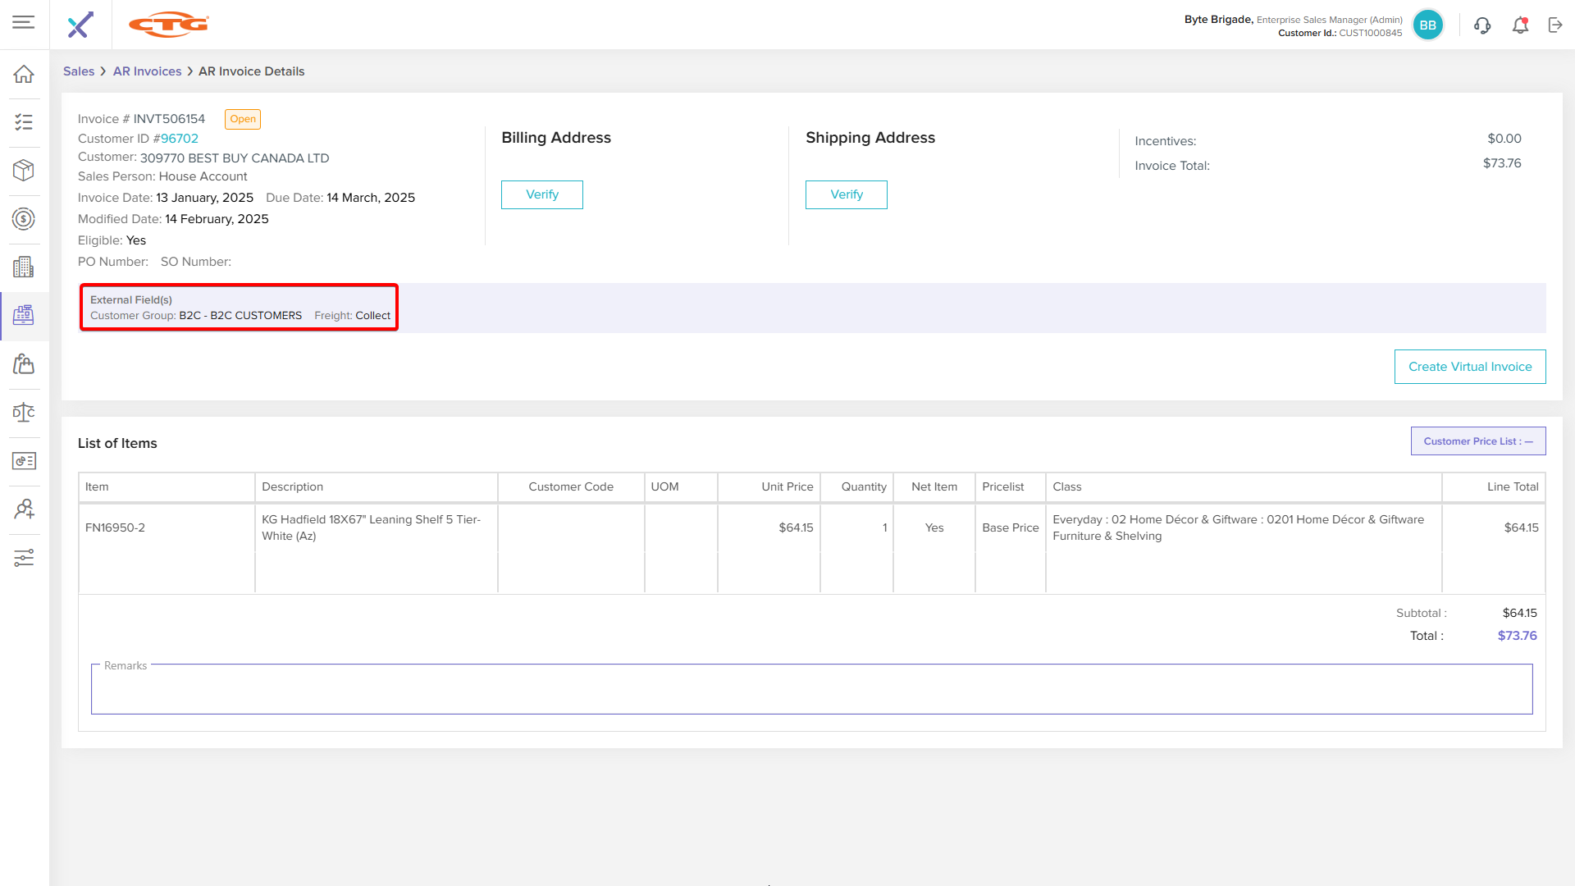Open the dollar coin sidebar icon
Screen dimensions: 1575x886
(24, 219)
